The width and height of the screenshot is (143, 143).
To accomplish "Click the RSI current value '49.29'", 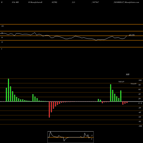I will point(132,35).
